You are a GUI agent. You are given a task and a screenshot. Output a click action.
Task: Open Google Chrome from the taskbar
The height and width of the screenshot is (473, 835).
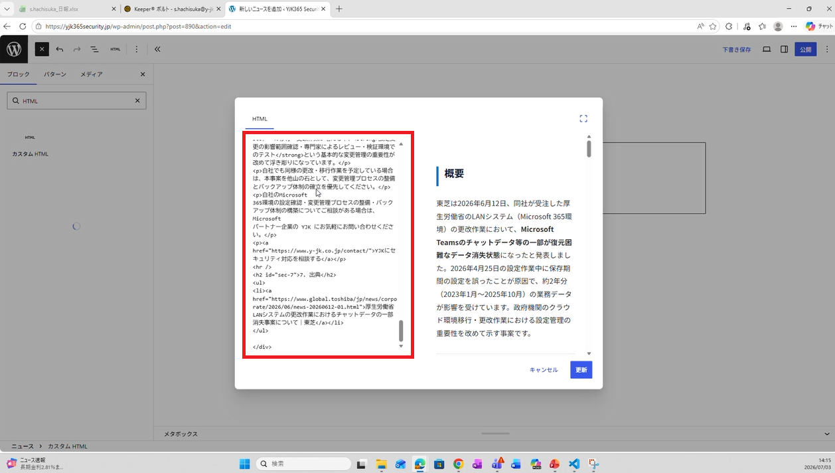458,464
